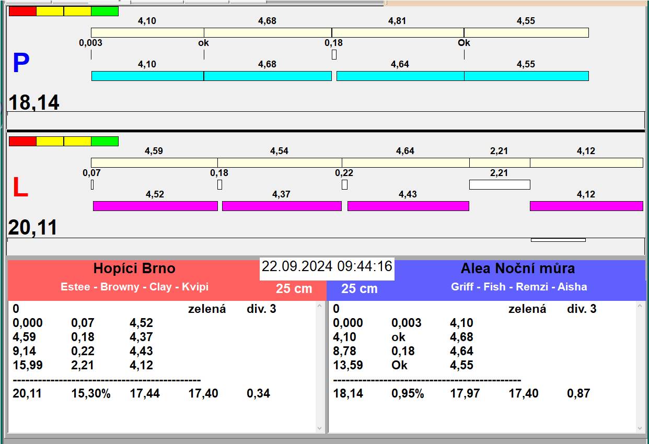Click the green start light in lane L
The image size is (649, 444).
[105, 141]
